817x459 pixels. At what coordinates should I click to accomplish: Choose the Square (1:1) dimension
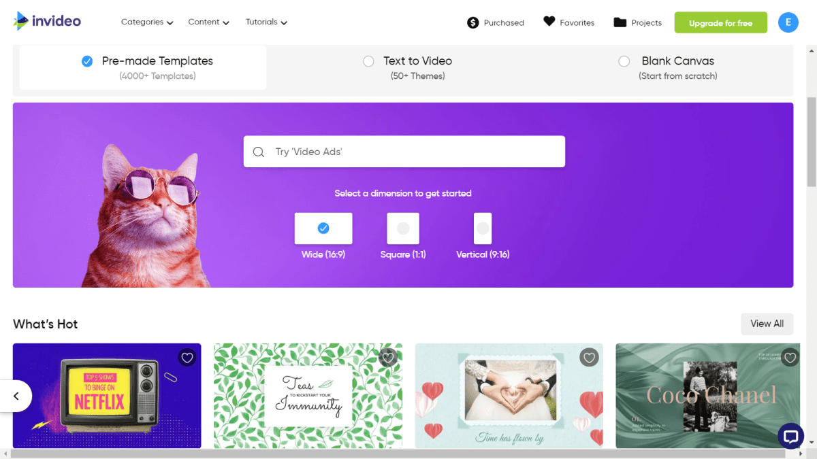403,235
